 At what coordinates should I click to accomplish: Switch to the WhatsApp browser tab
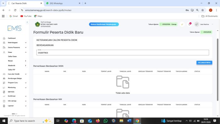point(63,3)
